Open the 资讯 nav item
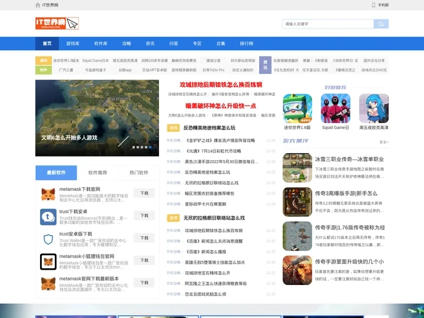 [x=150, y=44]
